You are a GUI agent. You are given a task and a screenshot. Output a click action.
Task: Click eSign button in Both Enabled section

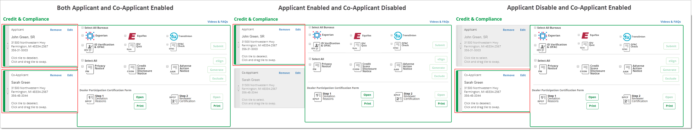click(x=220, y=61)
